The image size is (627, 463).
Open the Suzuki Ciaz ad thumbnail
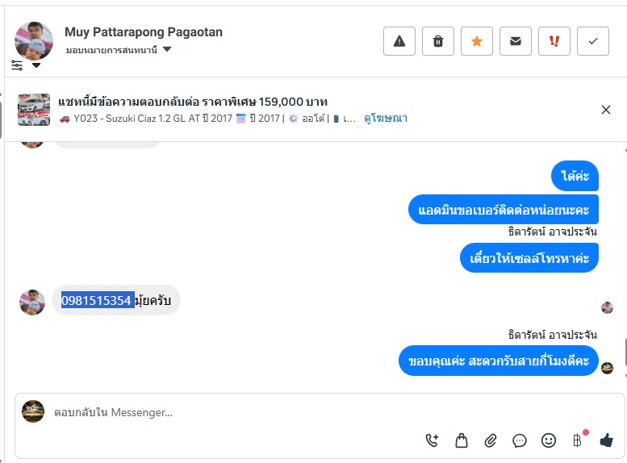(x=34, y=110)
